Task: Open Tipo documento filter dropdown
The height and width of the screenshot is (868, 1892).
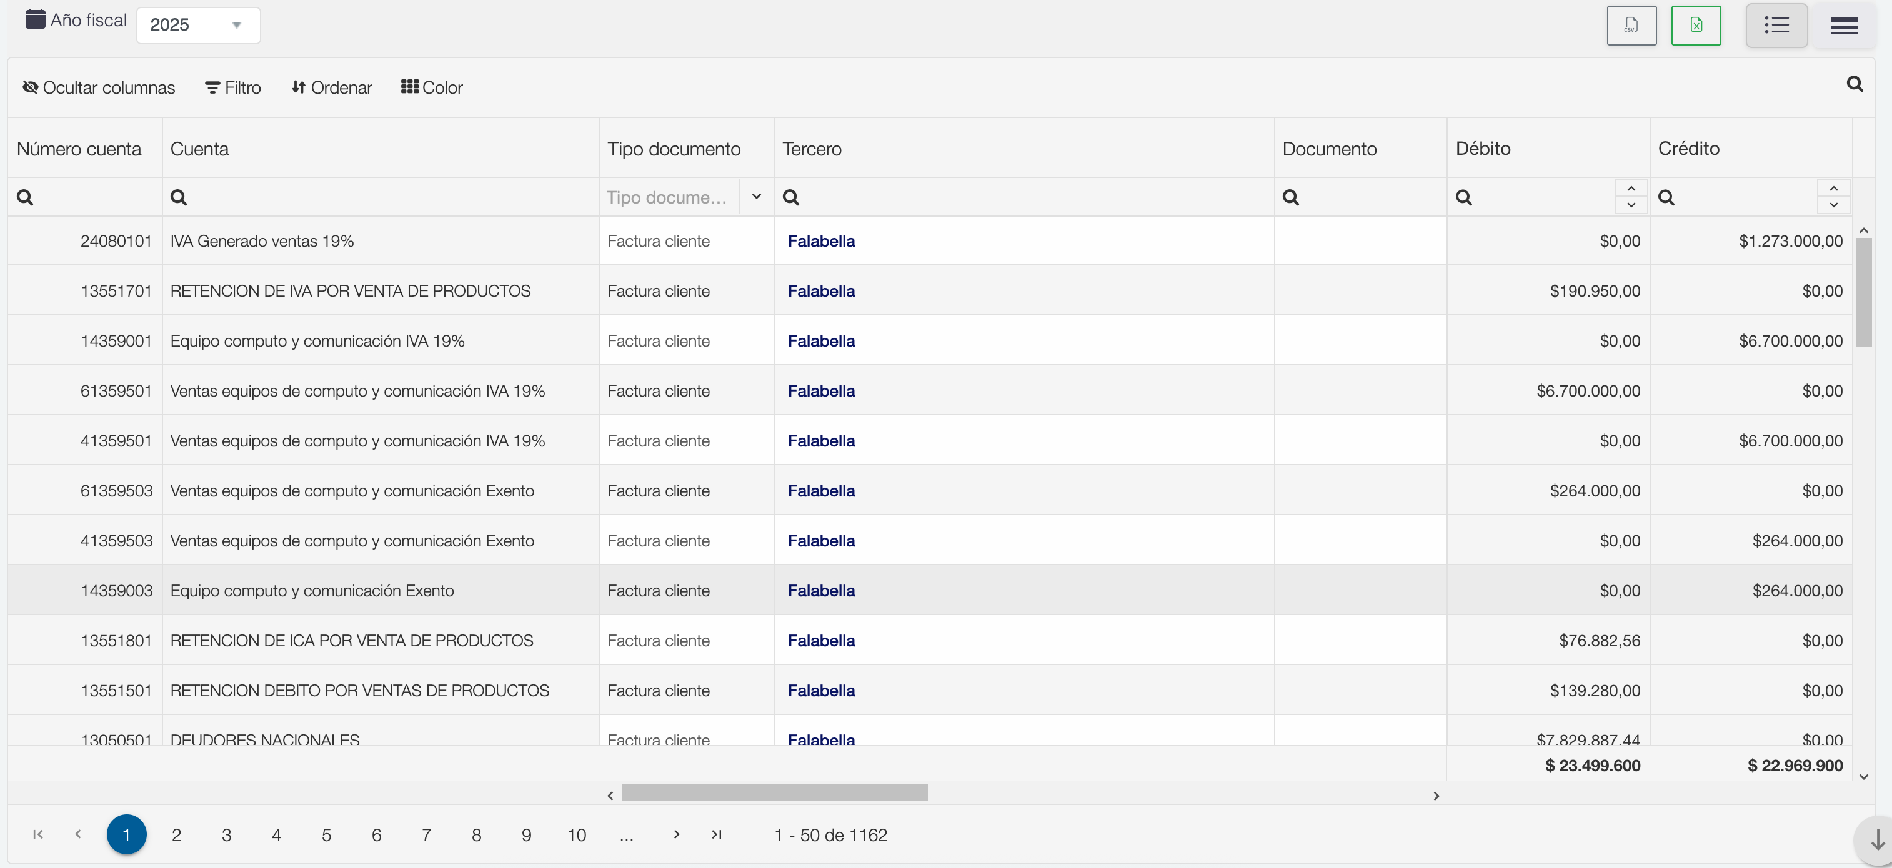Action: tap(757, 197)
